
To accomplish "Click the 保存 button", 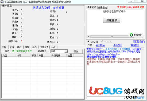I will 76,51.
